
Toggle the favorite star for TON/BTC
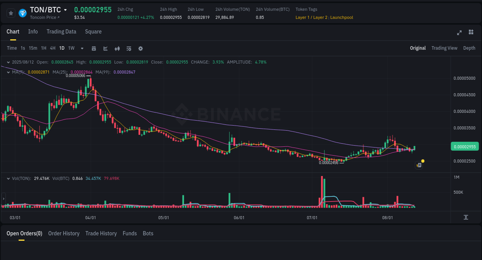coord(11,13)
